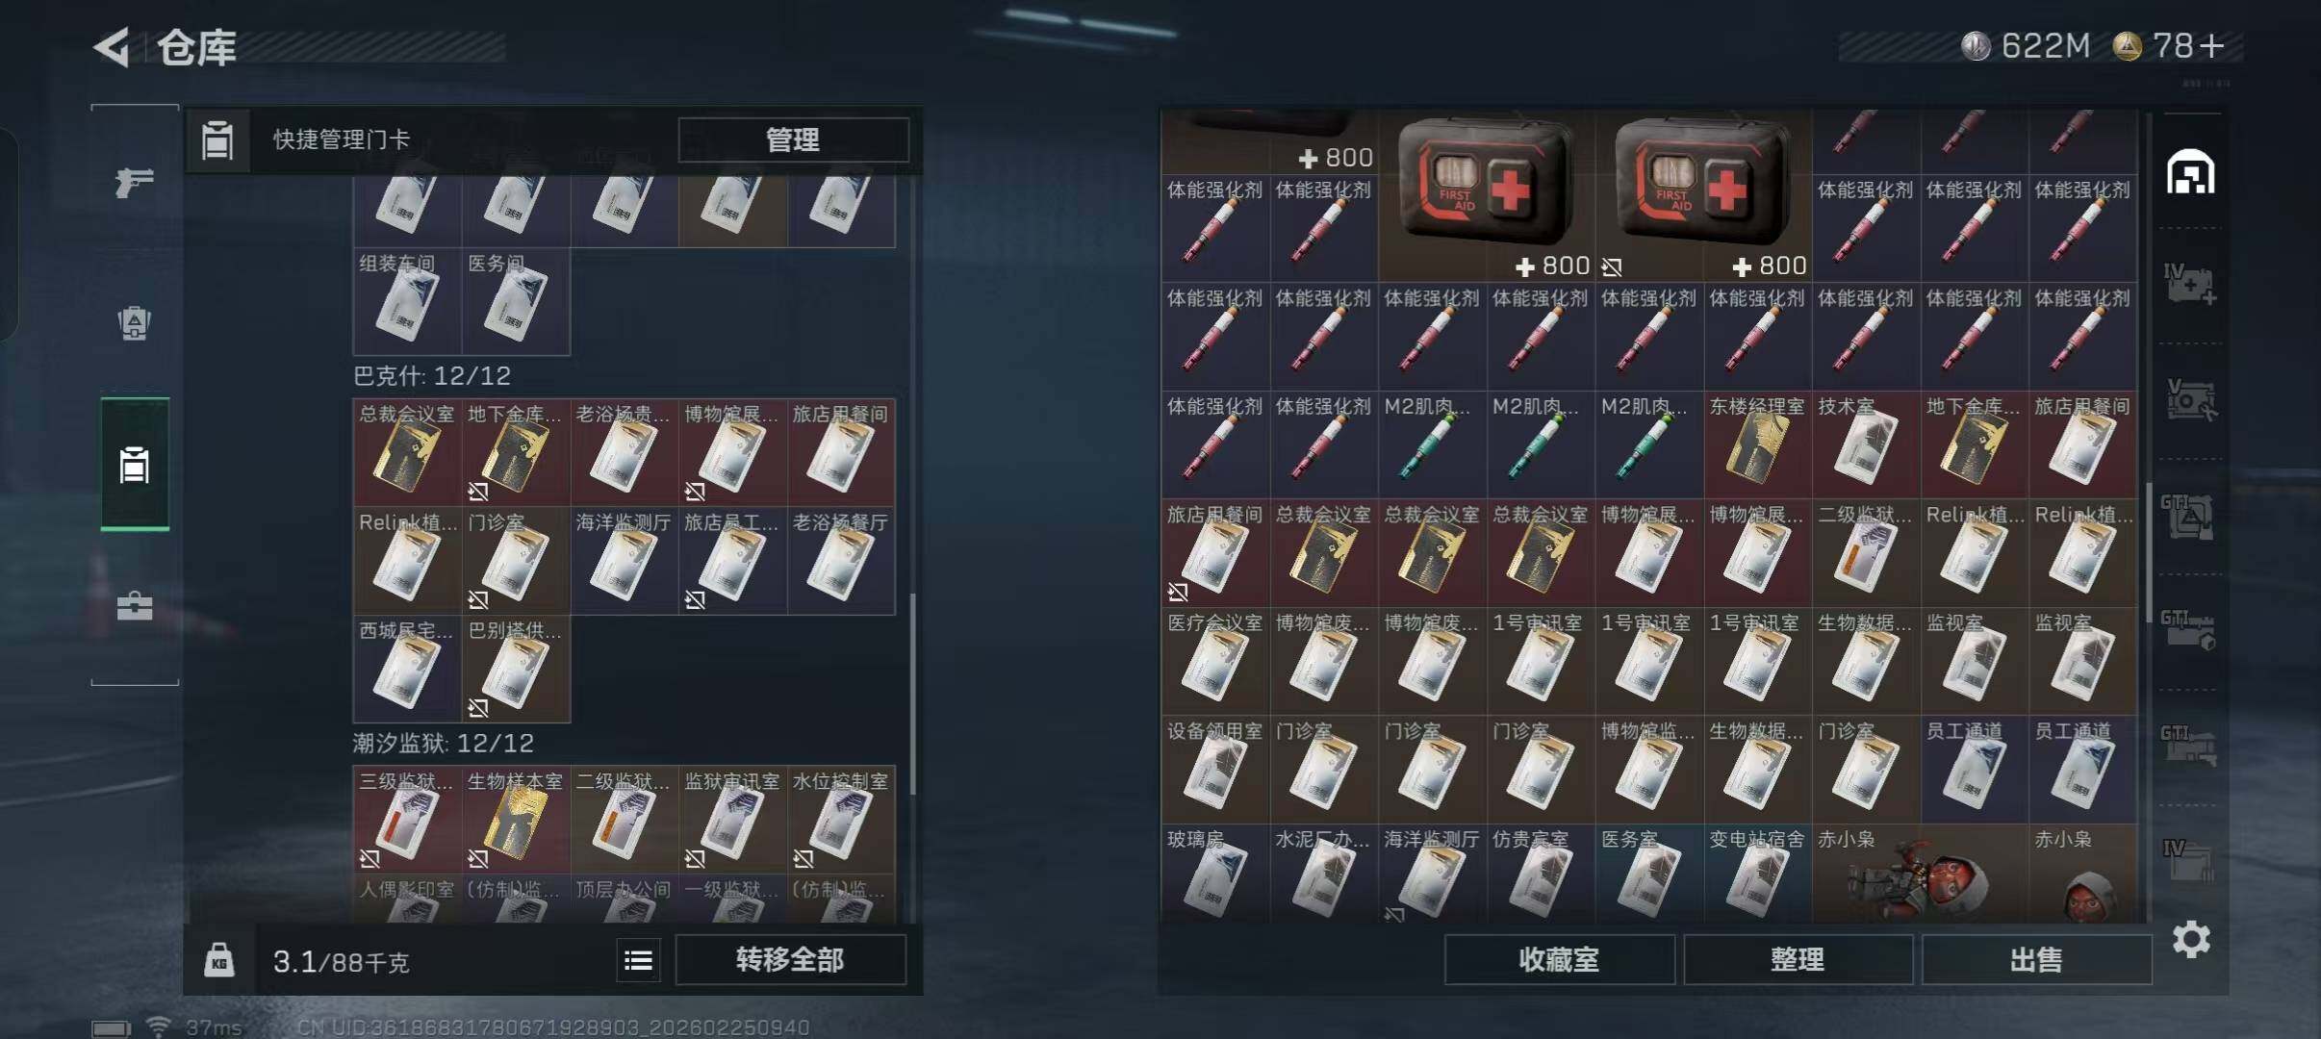Click the warehouse inventory scrollbar
This screenshot has width=2321, height=1039.
click(2148, 551)
